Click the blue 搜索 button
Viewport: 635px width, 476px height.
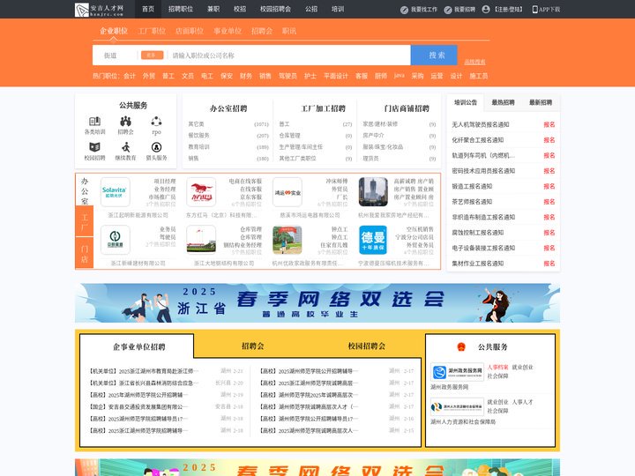point(434,55)
